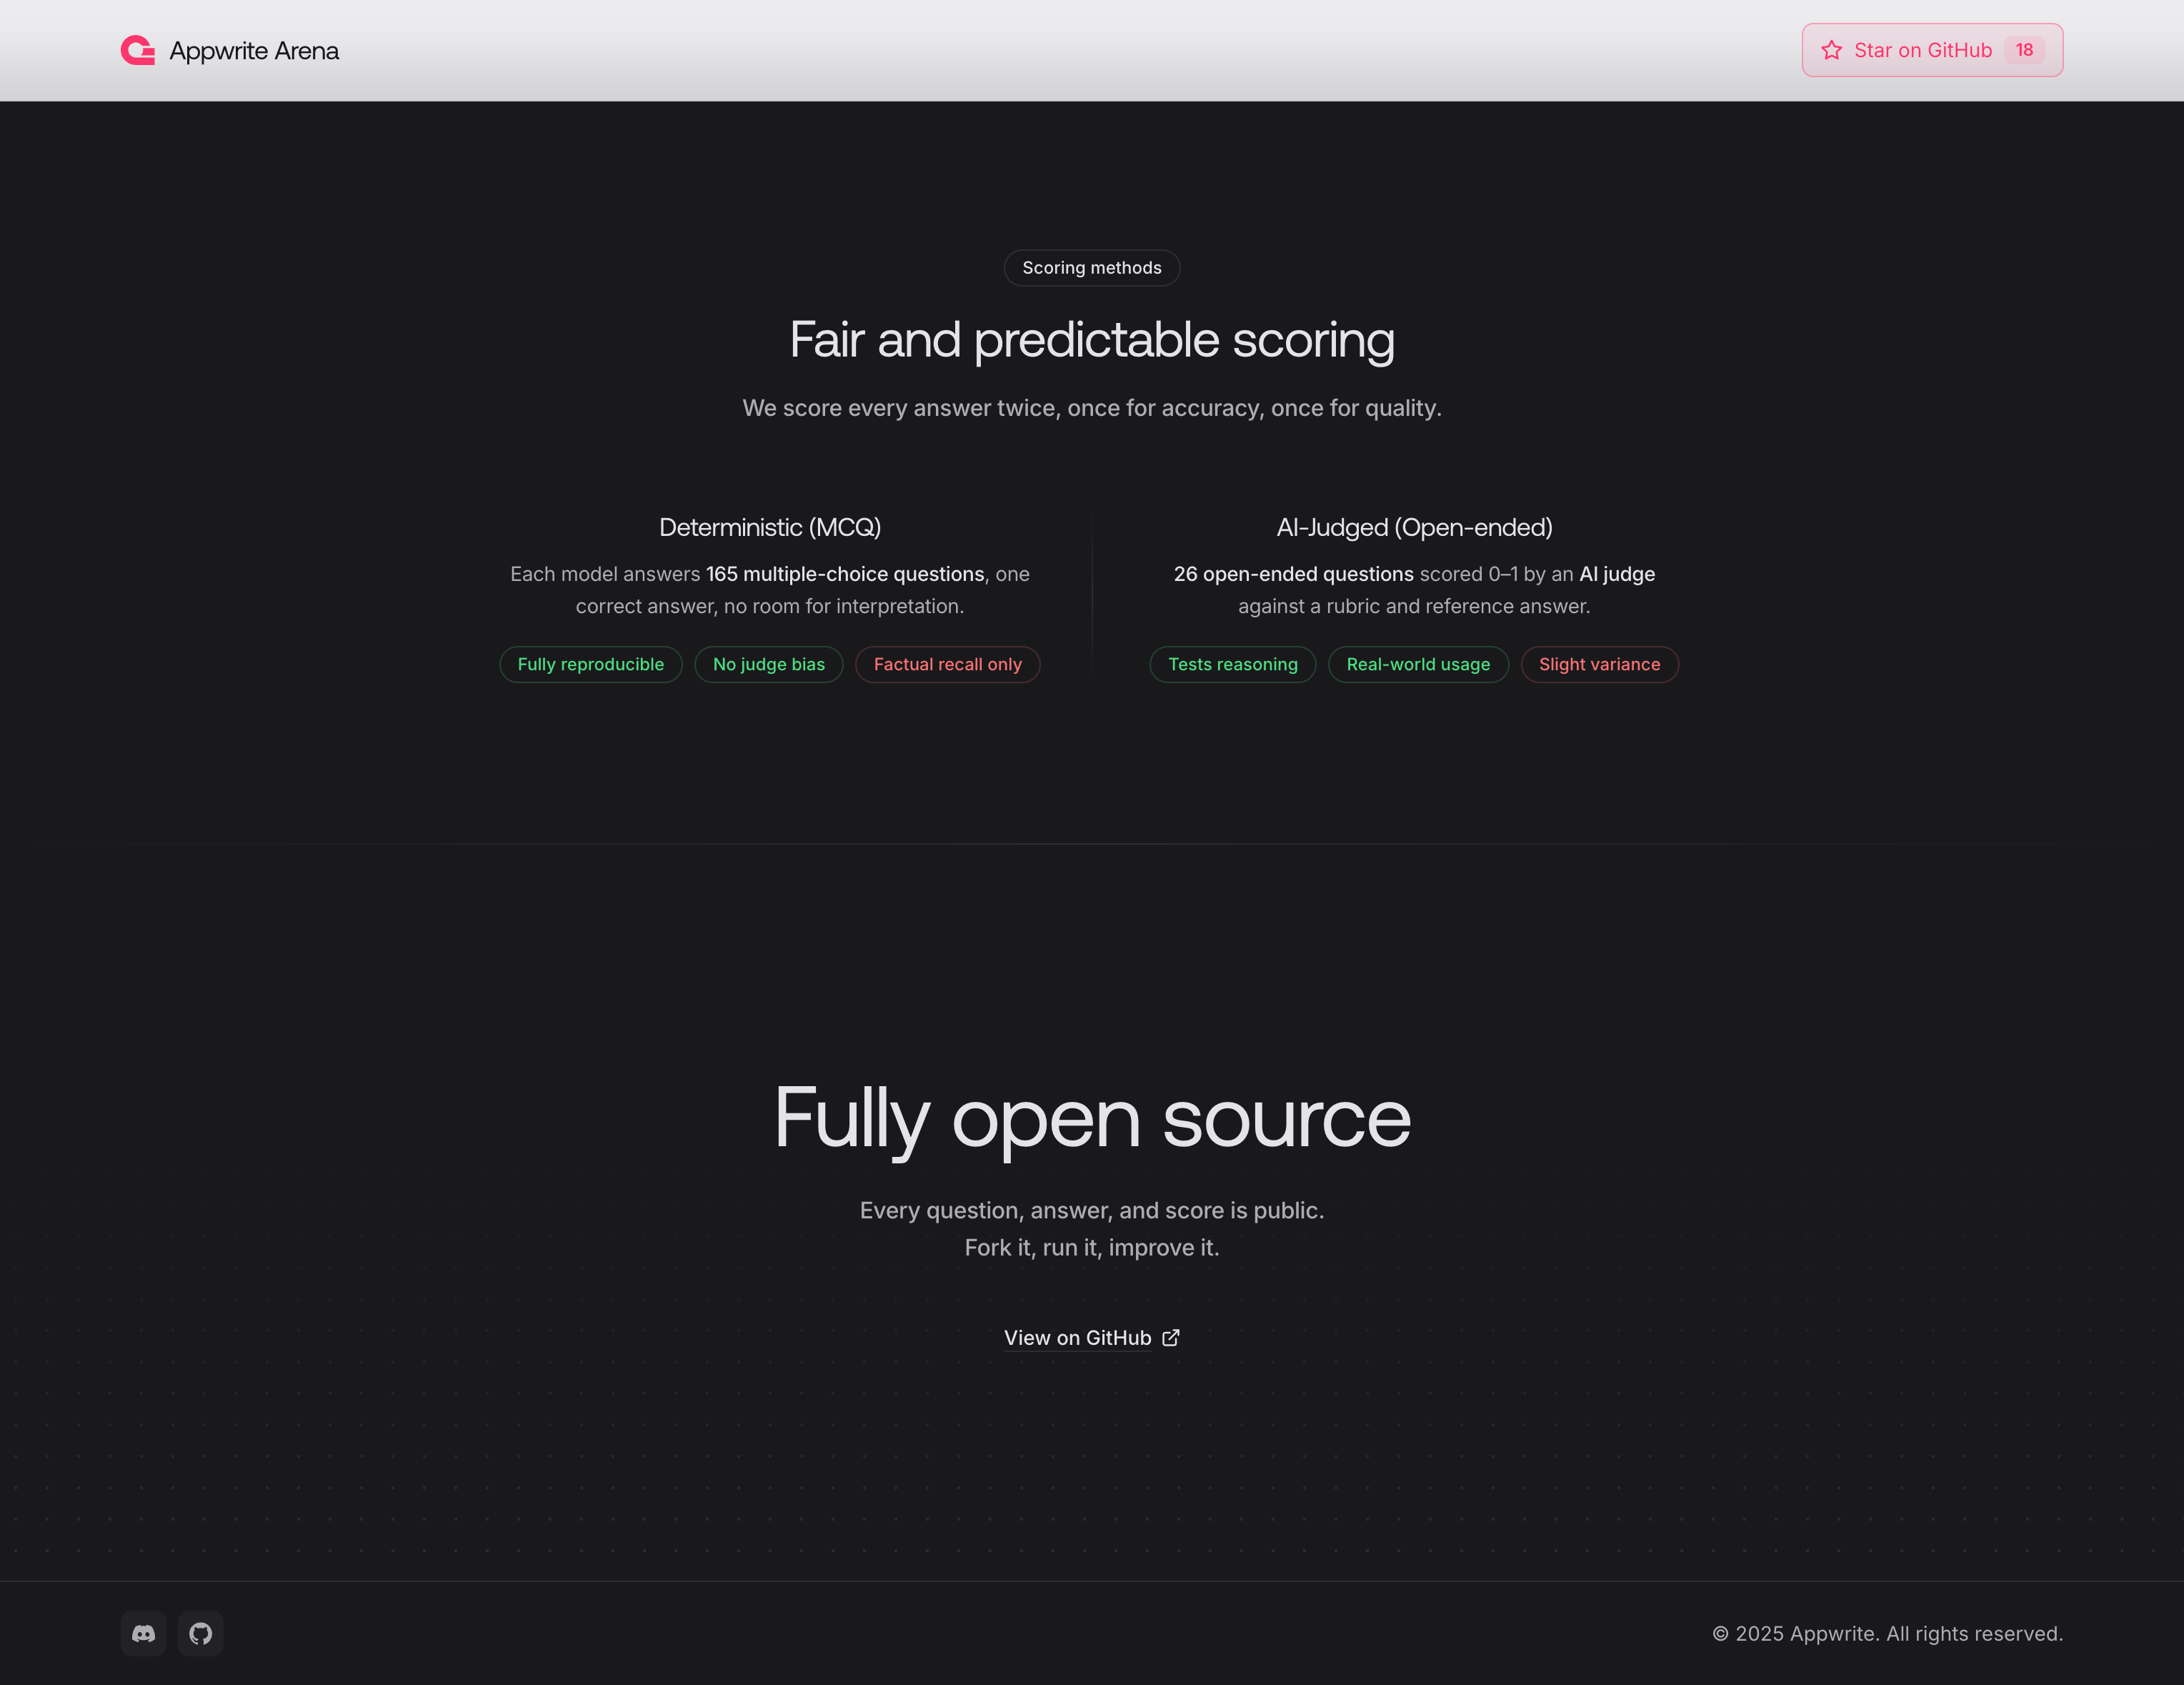Select the Factual recall only tag
This screenshot has height=1685, width=2184.
947,664
